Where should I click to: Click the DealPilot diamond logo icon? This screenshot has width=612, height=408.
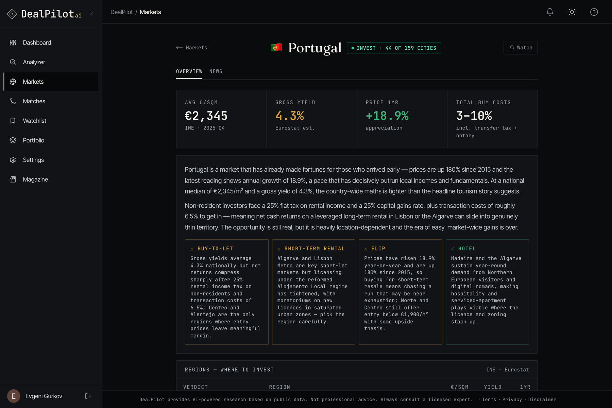click(12, 14)
